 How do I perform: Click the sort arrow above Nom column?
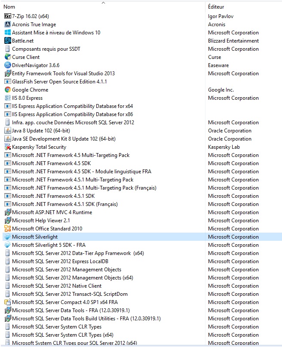tap(103, 3)
